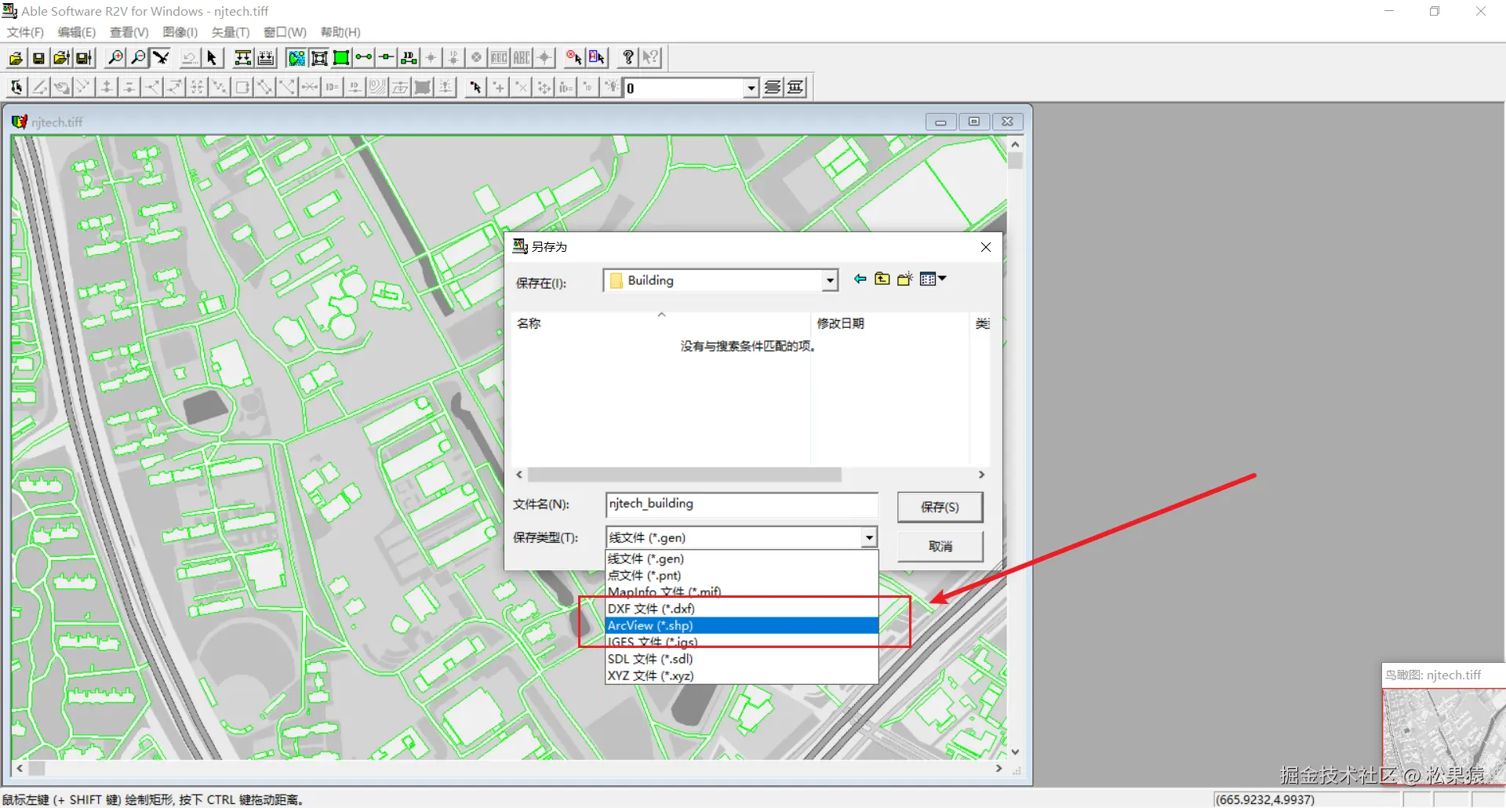The width and height of the screenshot is (1506, 808).
Task: Click the file list horizontal scrollbar
Action: (x=684, y=475)
